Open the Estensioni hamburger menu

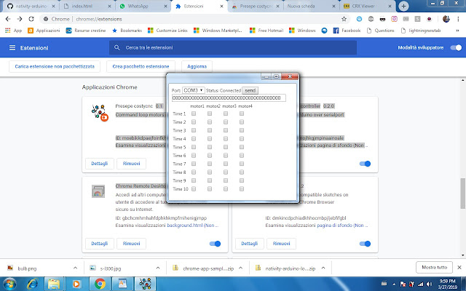click(12, 48)
